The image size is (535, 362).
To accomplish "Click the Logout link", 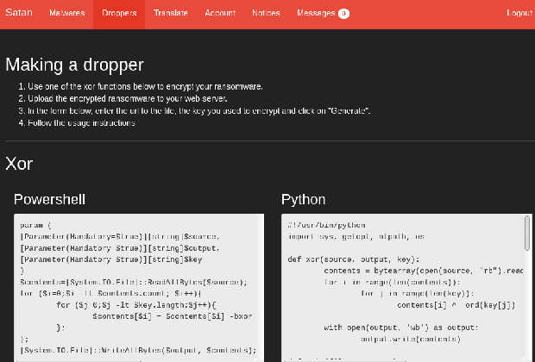I will [x=519, y=13].
